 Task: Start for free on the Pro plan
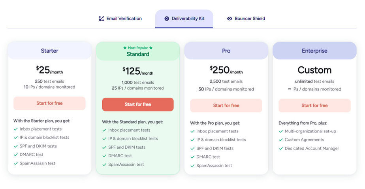[226, 106]
